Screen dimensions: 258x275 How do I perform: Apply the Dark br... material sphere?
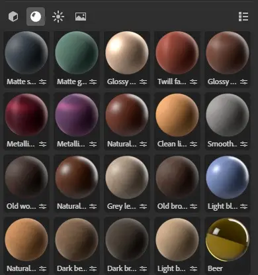127,239
